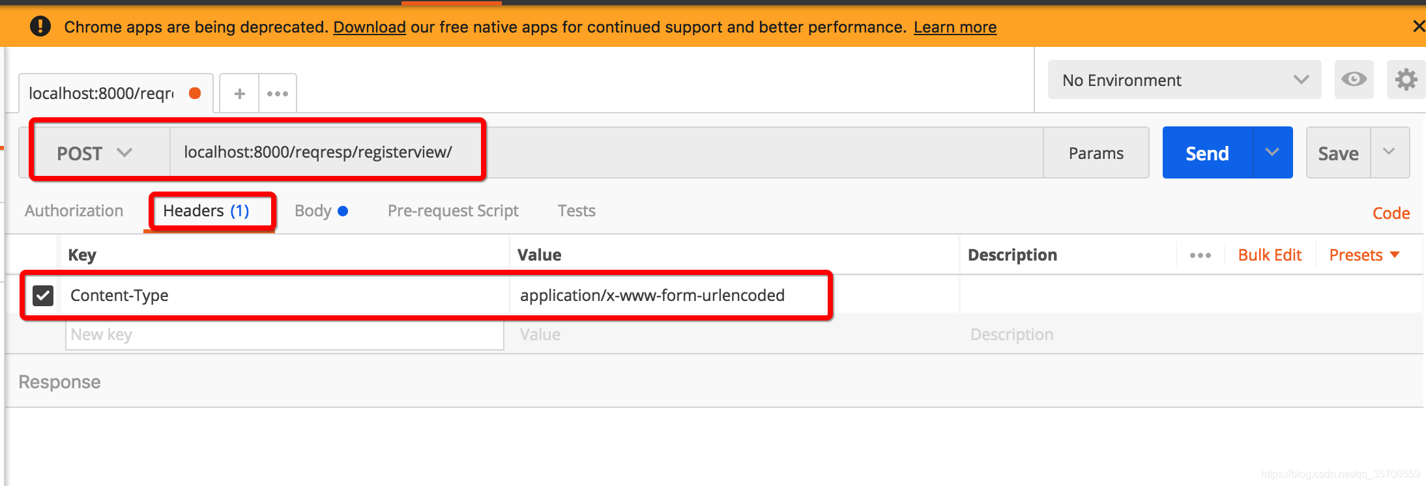Edit the Content-Type key cell
The width and height of the screenshot is (1426, 486).
[x=285, y=295]
